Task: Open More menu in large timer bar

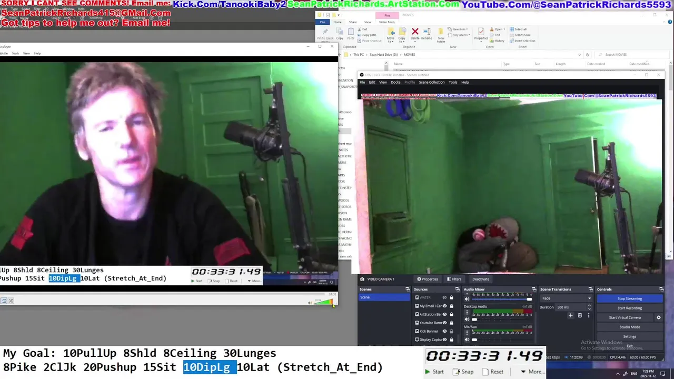Action: pos(533,372)
